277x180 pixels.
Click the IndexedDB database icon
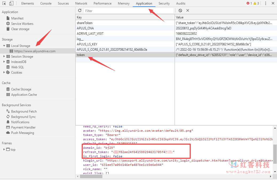[8, 62]
